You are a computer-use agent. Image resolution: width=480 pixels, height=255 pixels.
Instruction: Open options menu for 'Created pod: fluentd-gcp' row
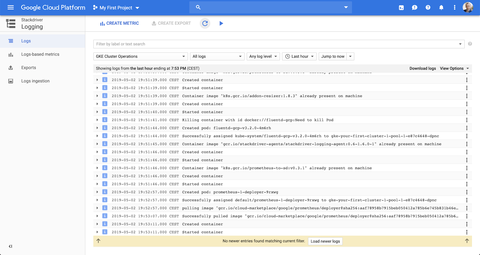click(467, 128)
